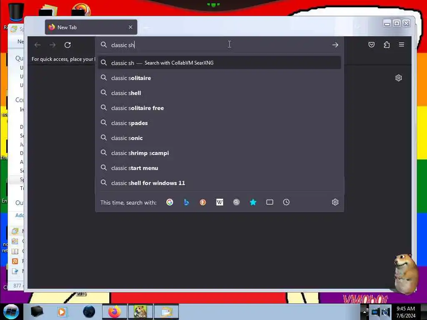Minimize the Firefox window

pos(387,24)
